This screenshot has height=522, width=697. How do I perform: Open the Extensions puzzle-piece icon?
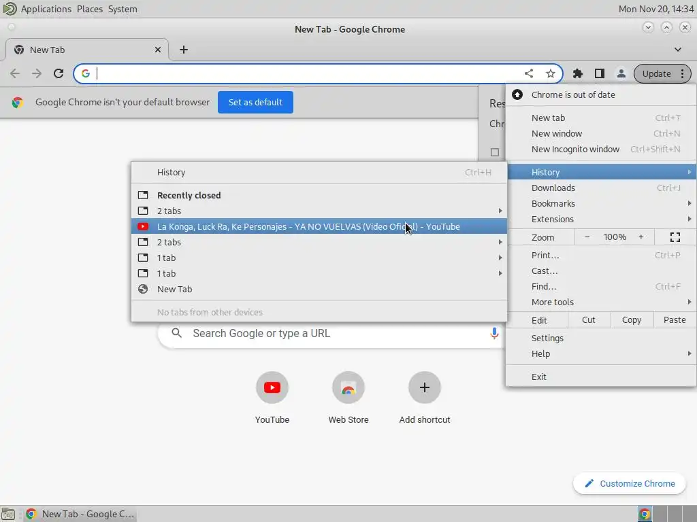(x=577, y=73)
